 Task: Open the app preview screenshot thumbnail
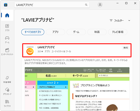[77, 89]
